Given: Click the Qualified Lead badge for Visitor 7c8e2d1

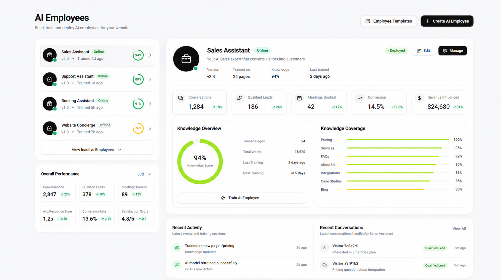Looking at the screenshot, I should (x=435, y=248).
